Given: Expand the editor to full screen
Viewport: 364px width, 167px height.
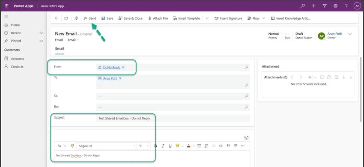Looking at the screenshot, I should click(247, 138).
